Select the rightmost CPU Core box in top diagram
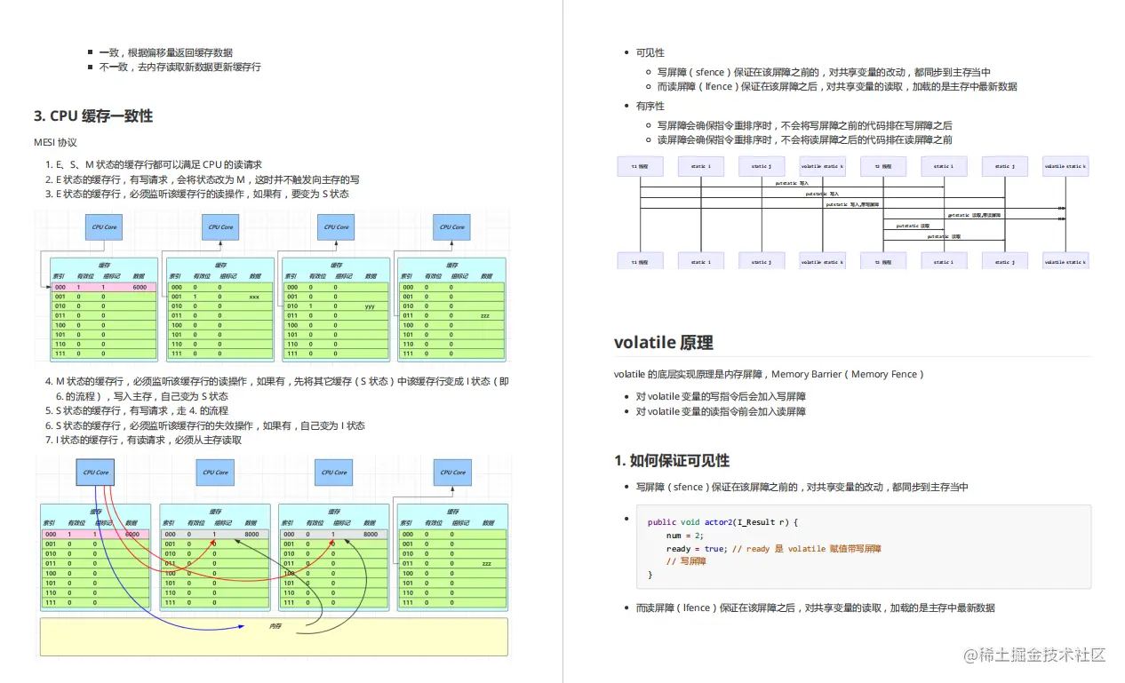This screenshot has height=683, width=1125. [451, 227]
